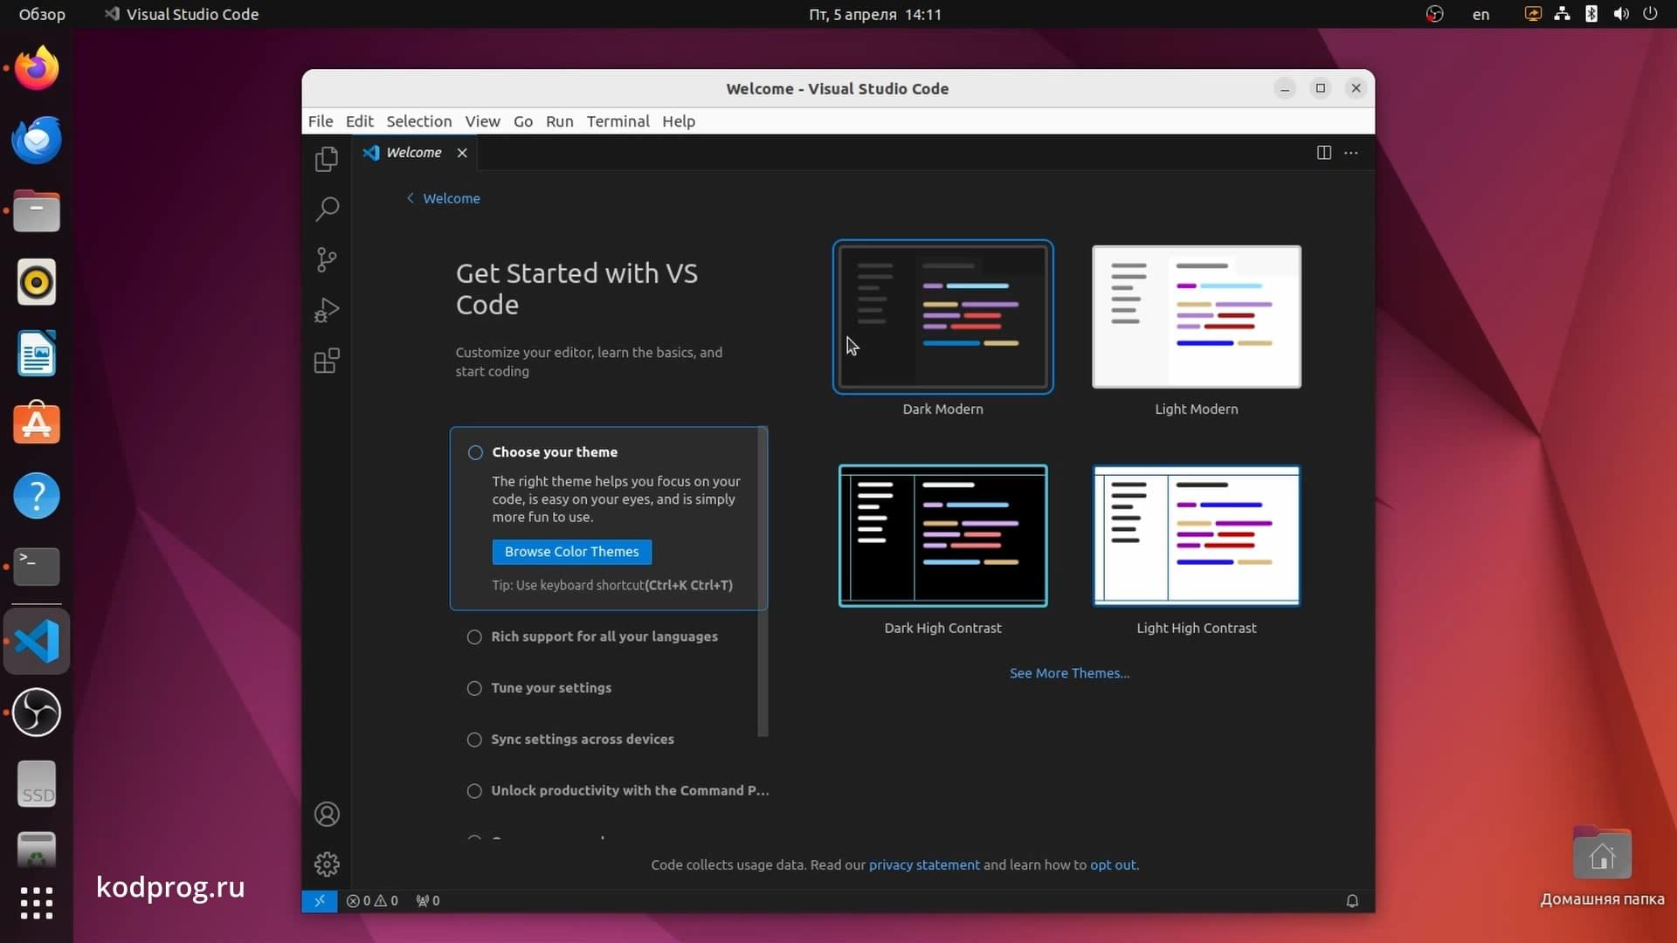Open the Selection menu
The width and height of the screenshot is (1677, 943).
[419, 121]
